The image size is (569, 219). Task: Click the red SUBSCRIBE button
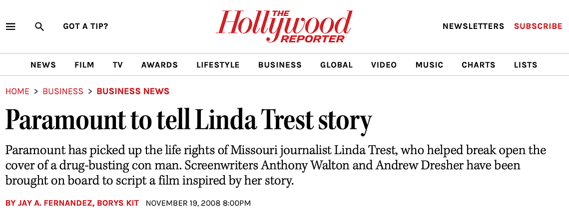pos(538,26)
